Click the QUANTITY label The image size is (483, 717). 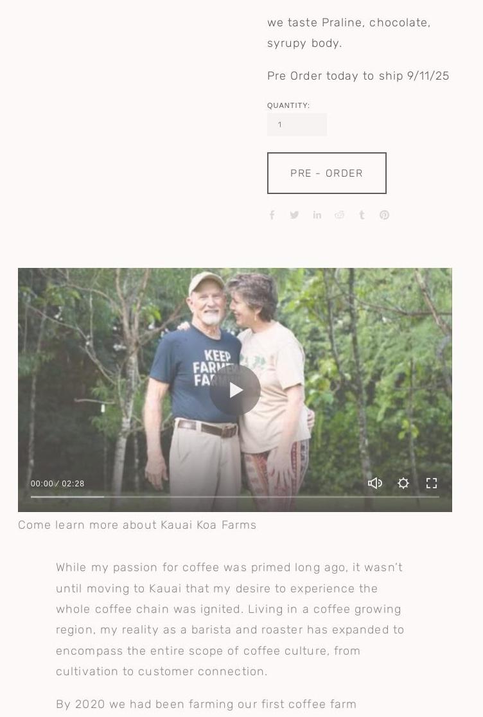point(288,105)
